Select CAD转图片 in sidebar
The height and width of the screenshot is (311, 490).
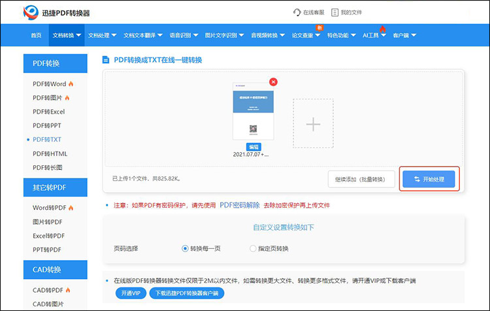click(x=48, y=304)
